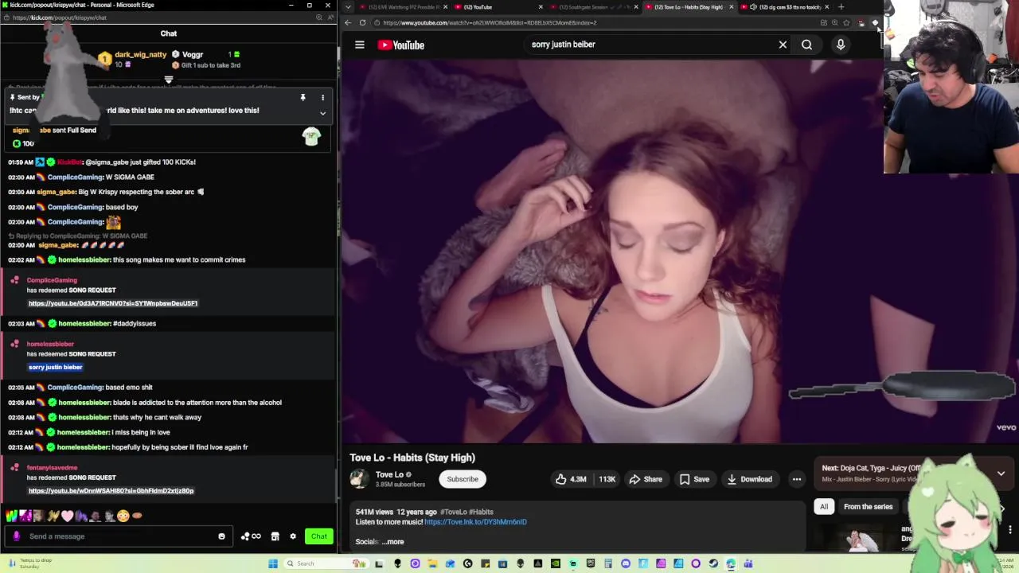
Task: Save the video to a playlist
Action: pos(694,479)
